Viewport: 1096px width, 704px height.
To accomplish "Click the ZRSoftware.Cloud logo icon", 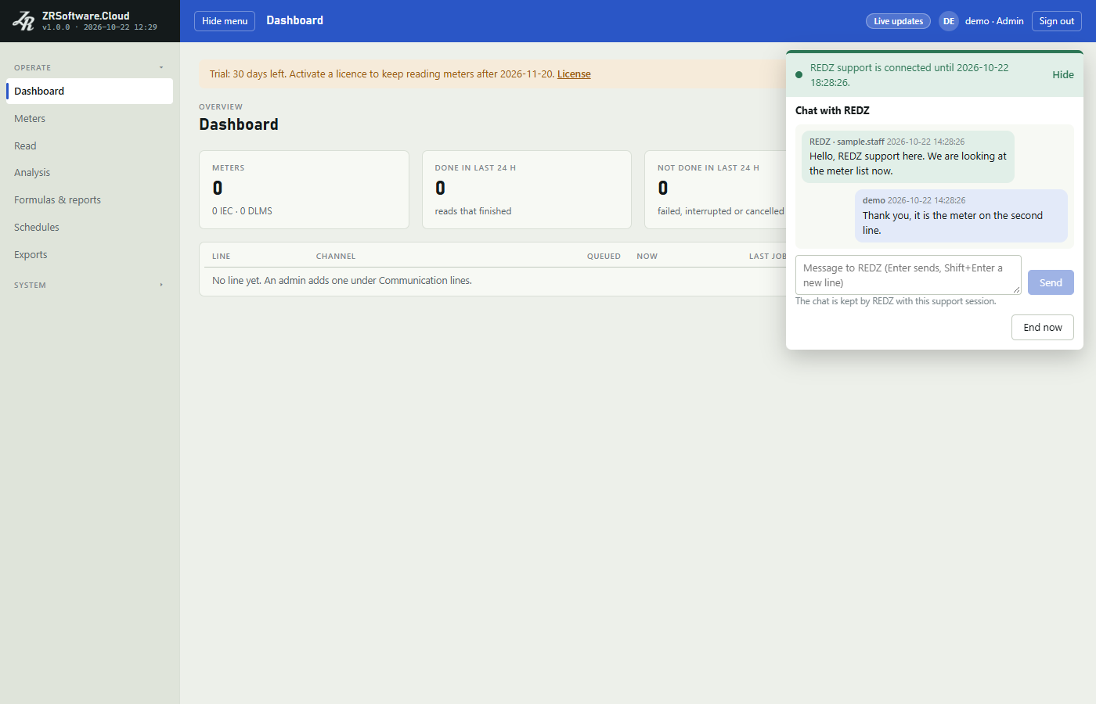I will (23, 21).
